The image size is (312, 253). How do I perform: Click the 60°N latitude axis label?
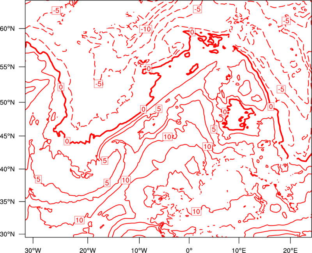pos(7,28)
